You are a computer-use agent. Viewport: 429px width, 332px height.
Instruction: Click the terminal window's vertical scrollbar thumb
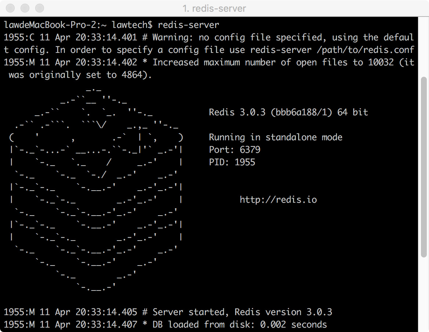423,167
